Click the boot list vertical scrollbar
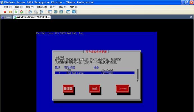The width and height of the screenshot is (194, 112). (138, 75)
